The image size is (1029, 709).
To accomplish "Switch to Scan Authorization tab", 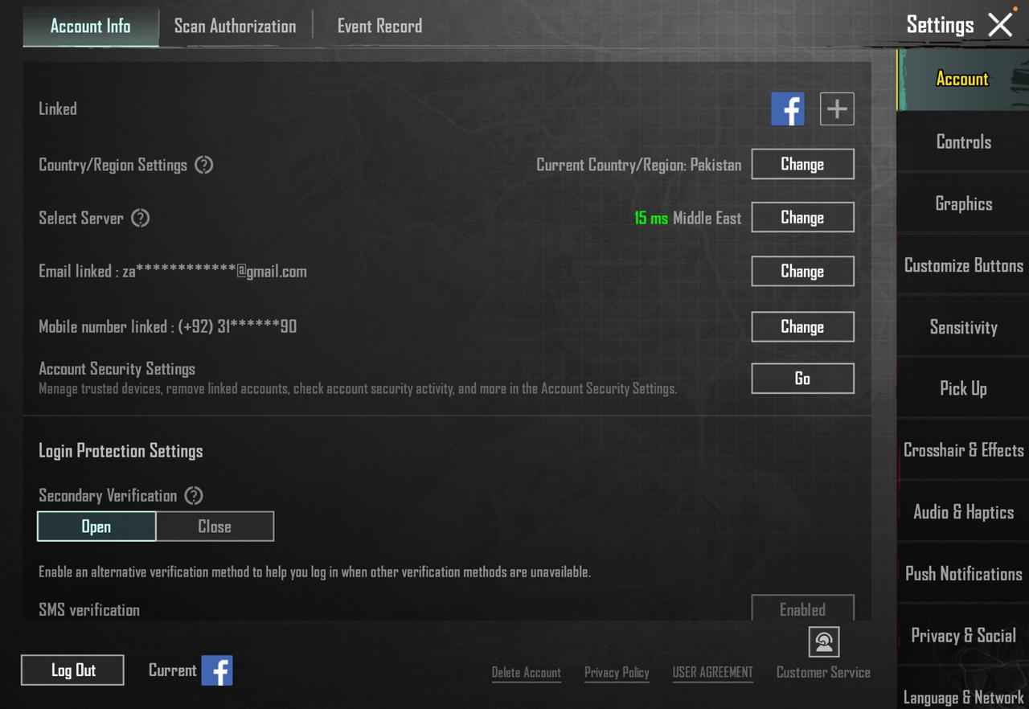I will pos(235,26).
